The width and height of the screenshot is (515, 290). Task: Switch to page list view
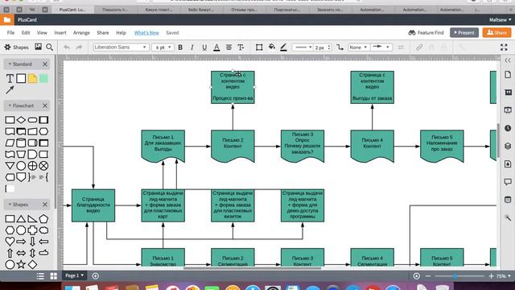pyautogui.click(x=40, y=275)
